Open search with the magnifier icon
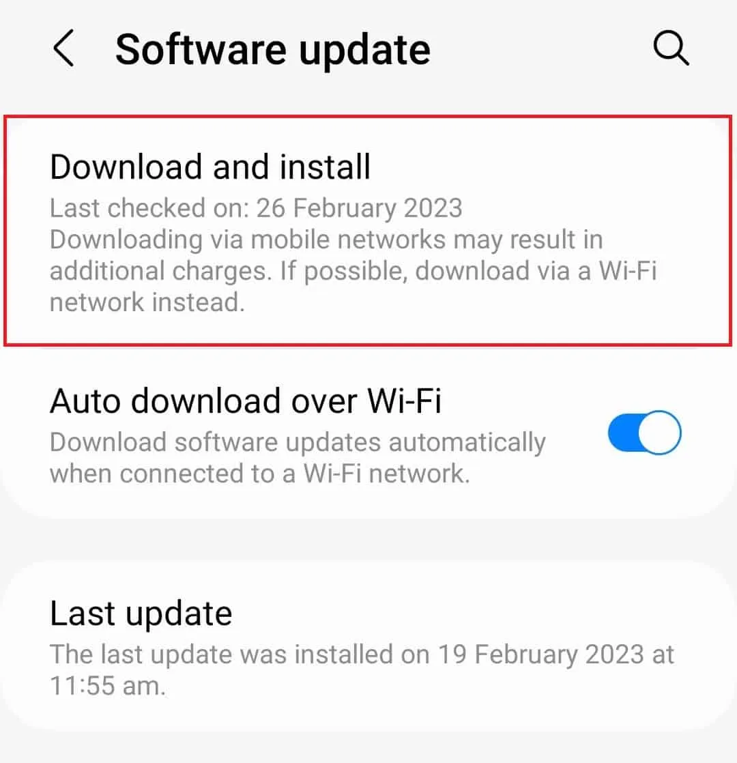The image size is (737, 763). pyautogui.click(x=671, y=48)
